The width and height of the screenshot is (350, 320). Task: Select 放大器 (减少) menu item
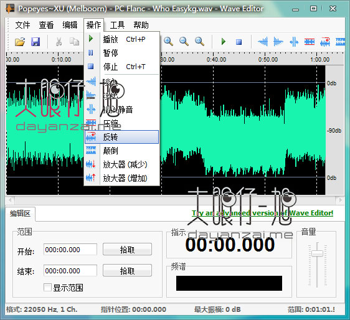point(122,164)
